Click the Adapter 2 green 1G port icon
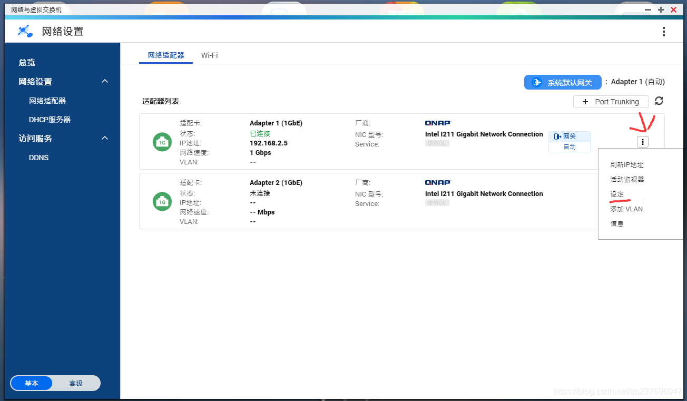 pyautogui.click(x=162, y=201)
